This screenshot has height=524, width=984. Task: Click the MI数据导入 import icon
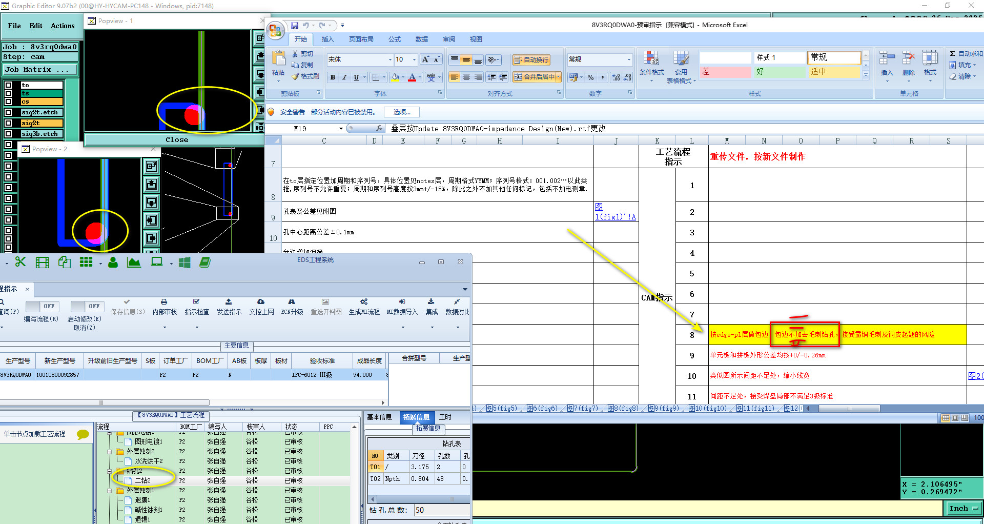pos(402,301)
